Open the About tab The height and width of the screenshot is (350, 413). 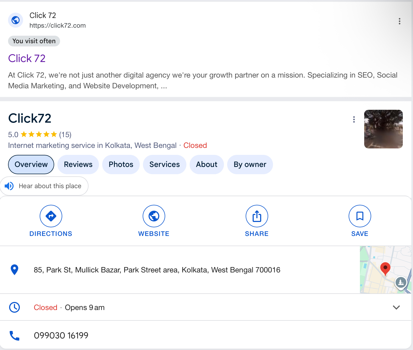[207, 165]
